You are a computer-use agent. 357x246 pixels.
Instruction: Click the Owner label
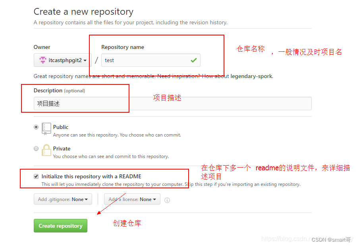point(42,47)
